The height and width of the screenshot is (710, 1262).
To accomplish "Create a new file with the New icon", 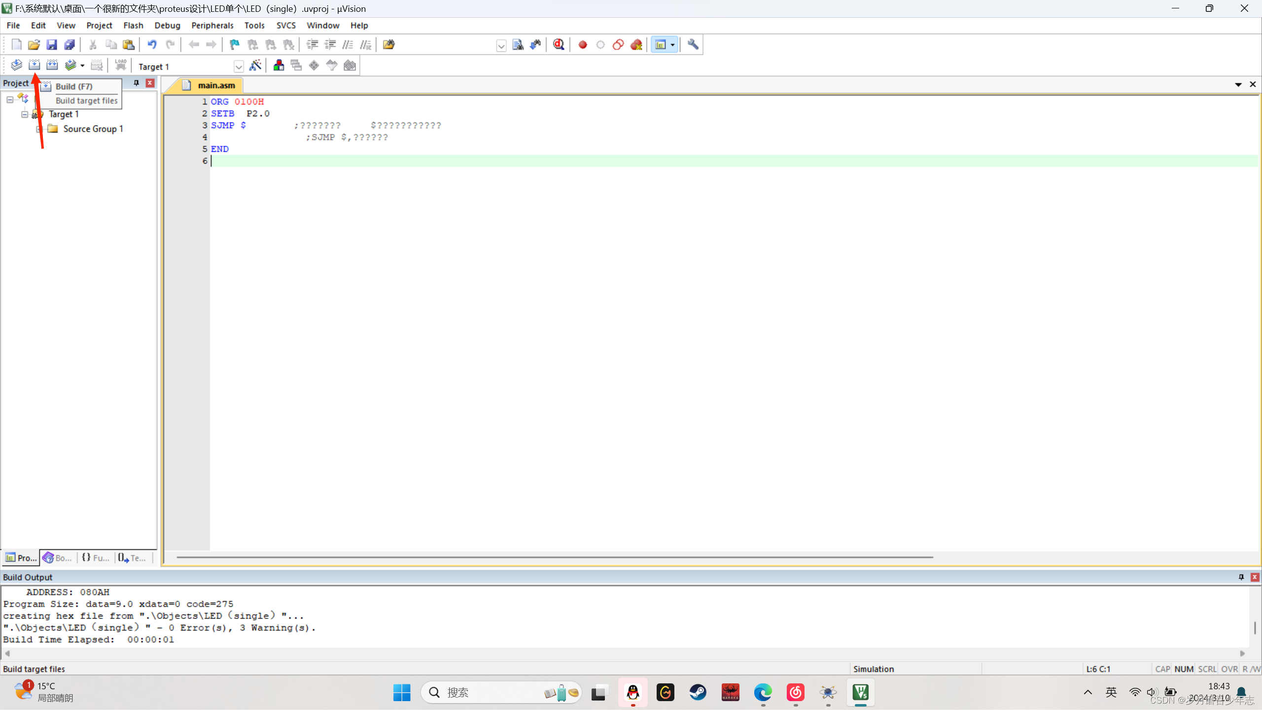I will 16,45.
